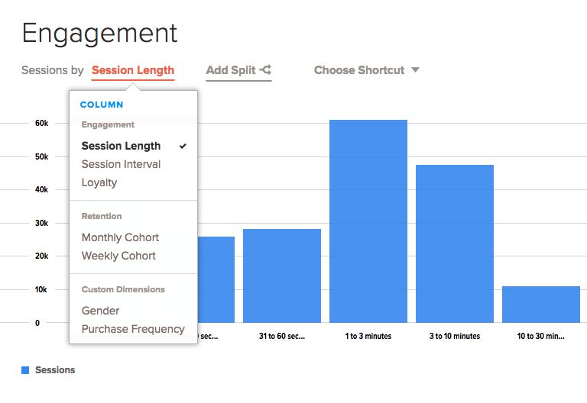This screenshot has height=403, width=587.
Task: Choose the Gender custom dimension
Action: click(x=100, y=311)
